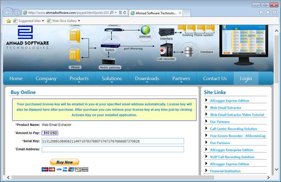This screenshot has width=281, height=182.
Task: Expand the Suggested Sites dropdown
Action: (x=29, y=21)
